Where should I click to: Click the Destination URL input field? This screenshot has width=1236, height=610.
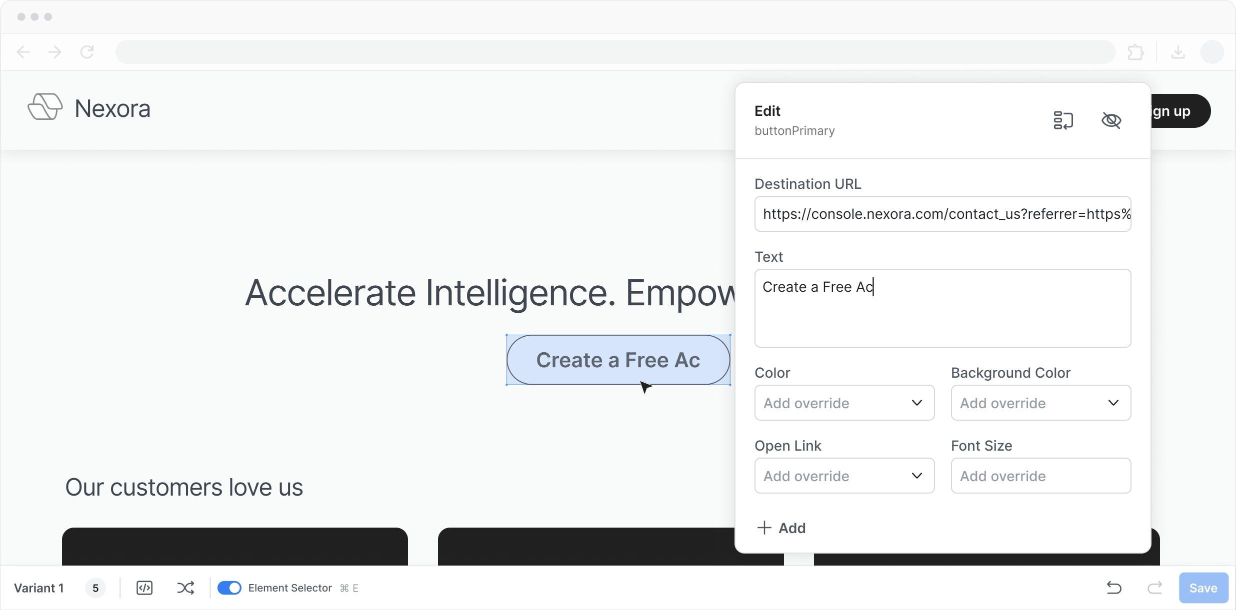click(x=942, y=214)
